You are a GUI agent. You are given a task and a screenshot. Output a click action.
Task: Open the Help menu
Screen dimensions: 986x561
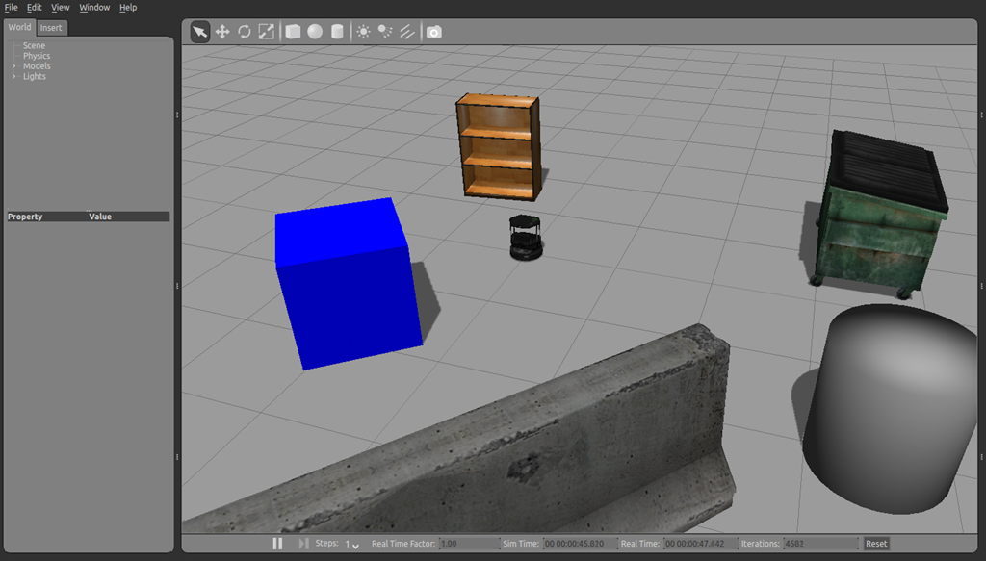(128, 8)
